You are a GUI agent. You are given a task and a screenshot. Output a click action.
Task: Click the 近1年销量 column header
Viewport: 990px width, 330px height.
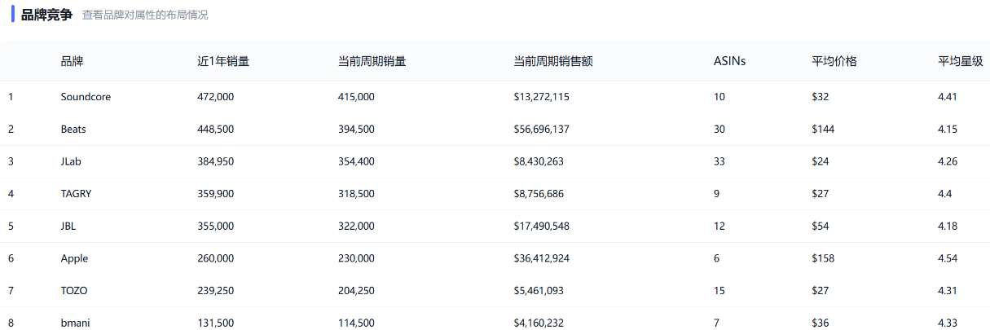(223, 61)
